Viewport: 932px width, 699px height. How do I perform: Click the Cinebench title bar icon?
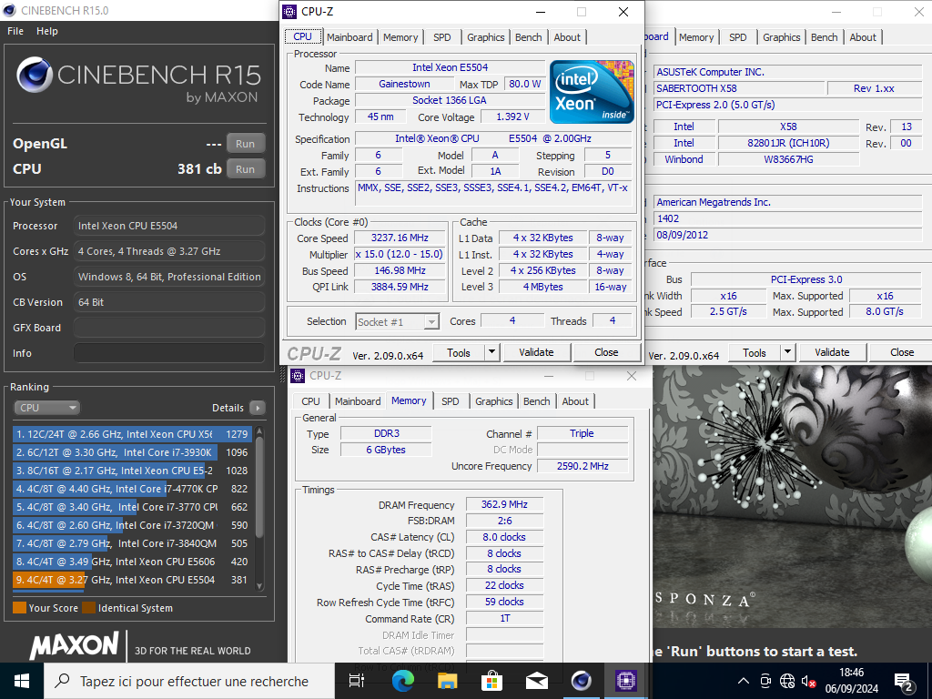tap(9, 10)
